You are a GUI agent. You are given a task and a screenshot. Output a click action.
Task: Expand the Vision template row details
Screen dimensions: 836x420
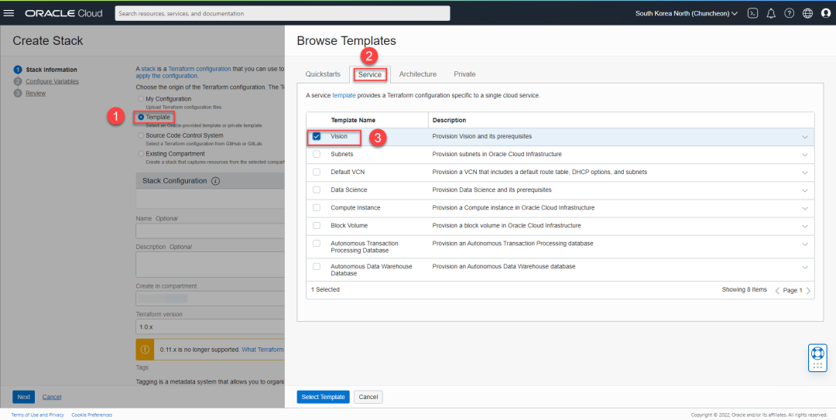pyautogui.click(x=805, y=137)
